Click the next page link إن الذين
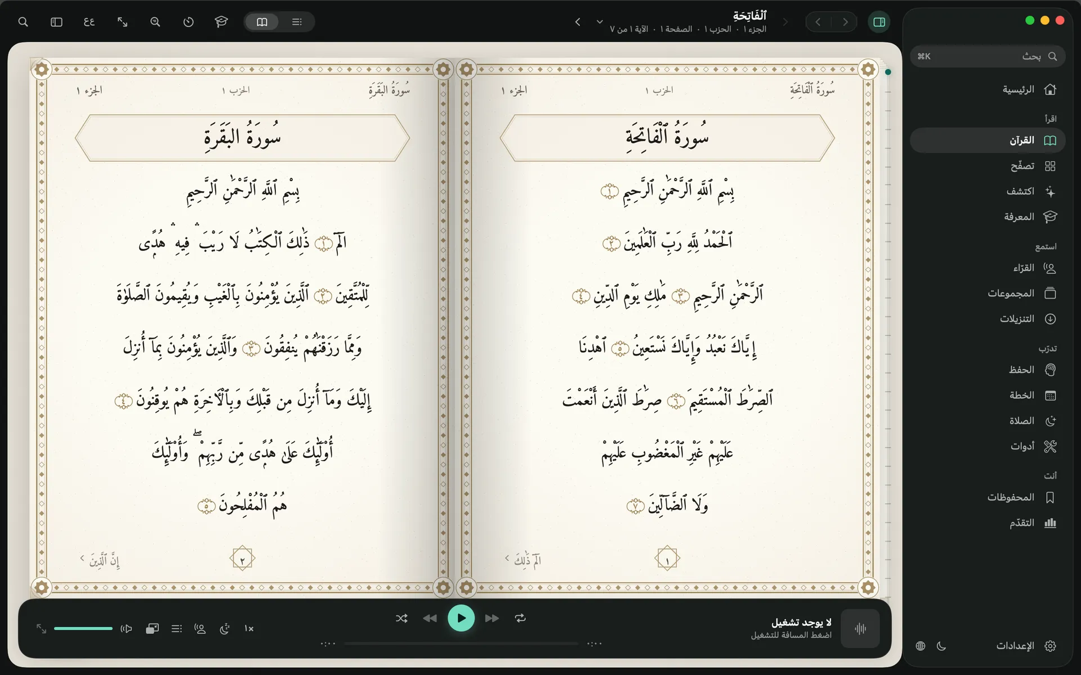This screenshot has width=1081, height=675. 100,560
